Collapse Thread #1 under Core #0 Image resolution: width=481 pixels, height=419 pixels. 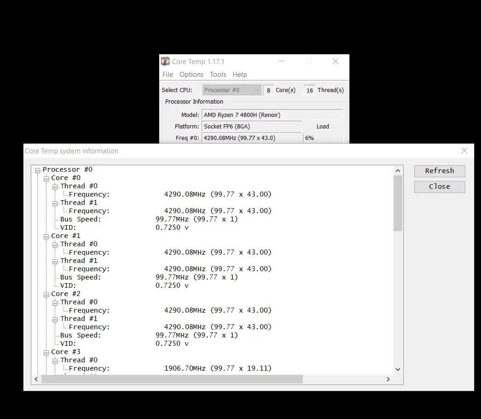pos(55,204)
